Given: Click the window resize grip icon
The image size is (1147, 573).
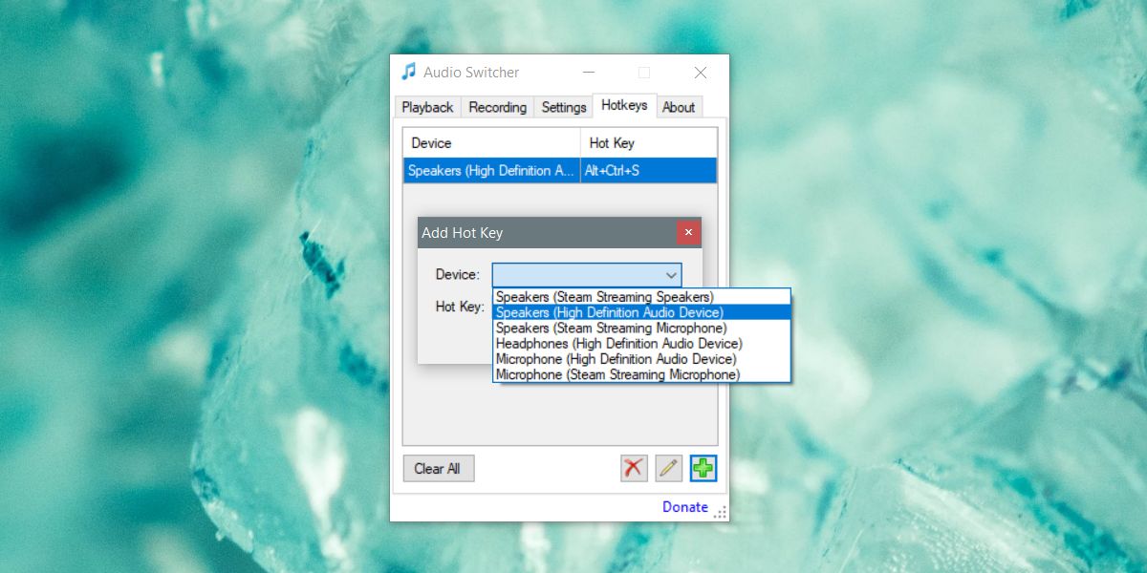Looking at the screenshot, I should (x=721, y=513).
